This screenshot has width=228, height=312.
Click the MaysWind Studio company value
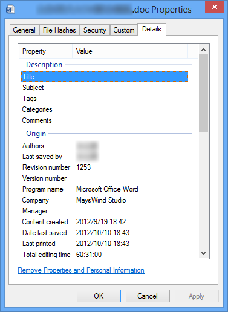point(101,200)
